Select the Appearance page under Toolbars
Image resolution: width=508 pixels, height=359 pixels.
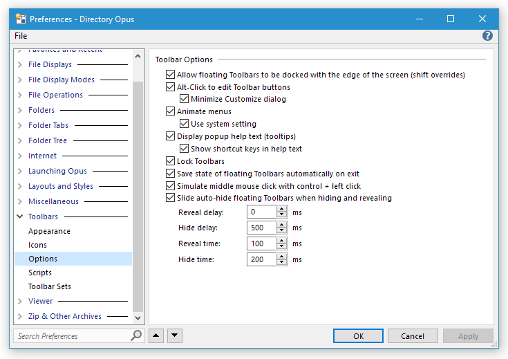pyautogui.click(x=49, y=231)
